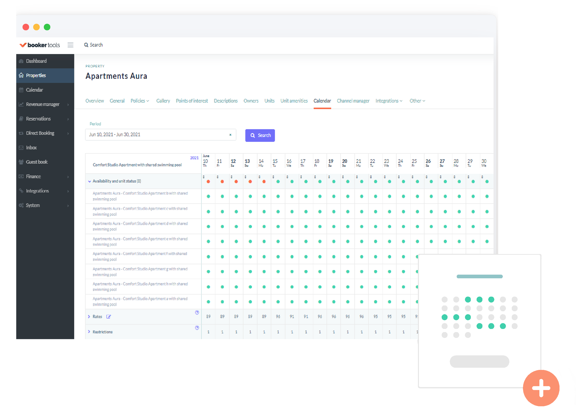Open the Dashboard sidebar icon
The image size is (576, 415).
click(x=21, y=61)
